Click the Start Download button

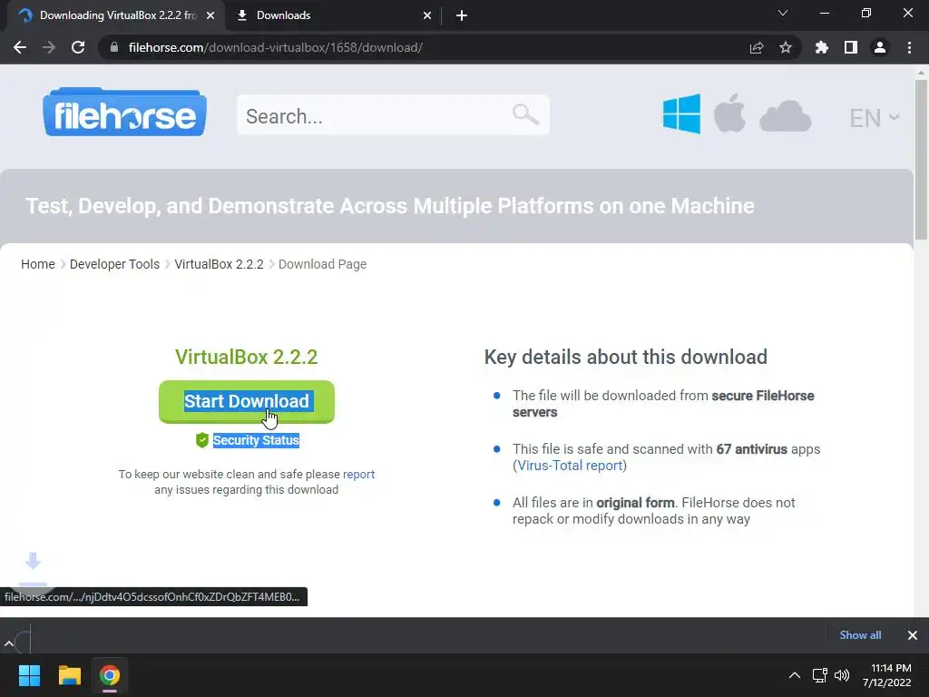point(247,401)
